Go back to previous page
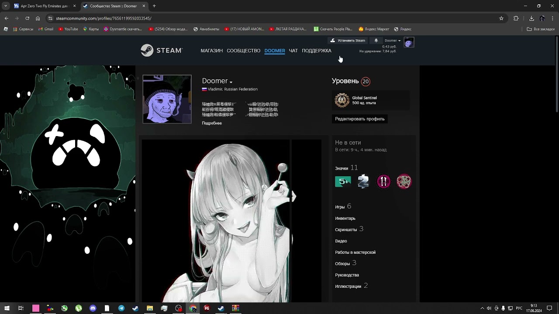This screenshot has height=314, width=559. 6,18
